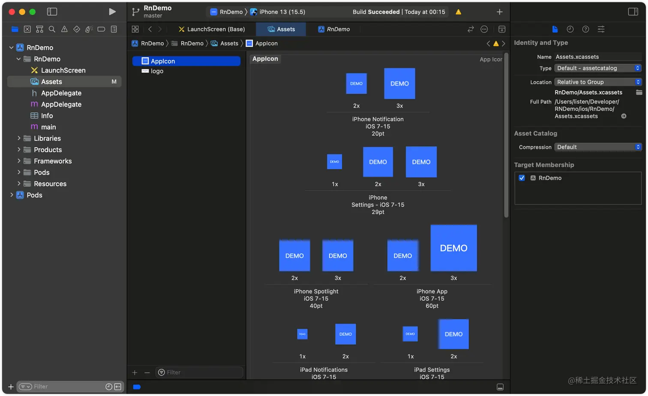Viewport: 648px width, 396px height.
Task: Add a file with navigator plus button
Action: coord(11,387)
